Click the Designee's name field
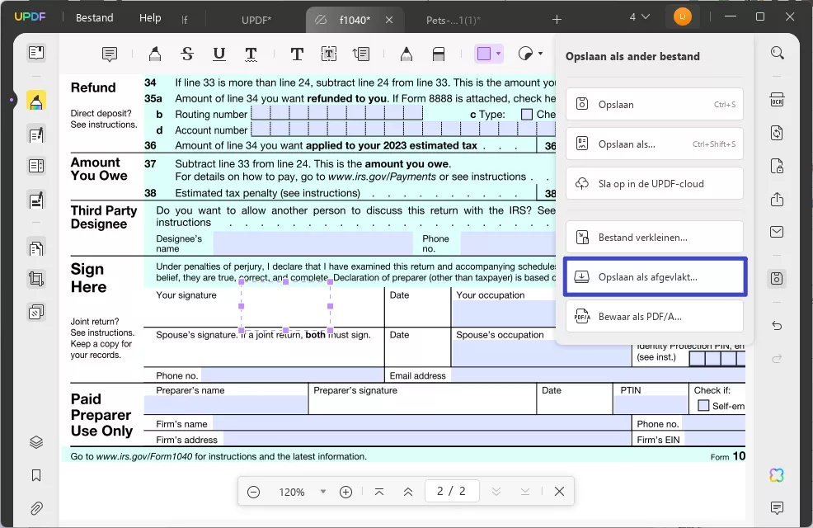This screenshot has width=813, height=528. [313, 243]
